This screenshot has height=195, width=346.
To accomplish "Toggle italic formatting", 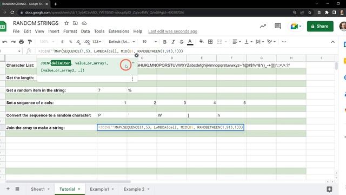I will tap(173, 42).
